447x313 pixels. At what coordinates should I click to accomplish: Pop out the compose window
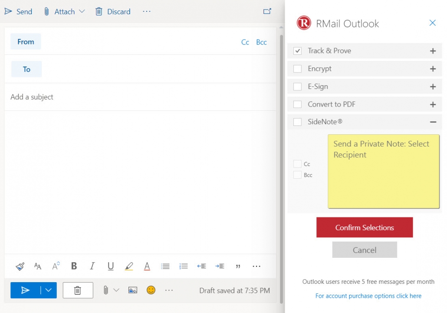pyautogui.click(x=268, y=11)
